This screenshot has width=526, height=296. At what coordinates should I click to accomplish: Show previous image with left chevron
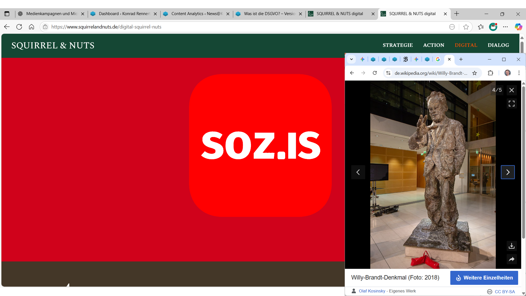click(x=358, y=172)
